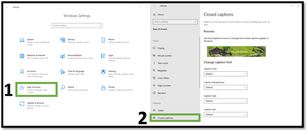Go to Home in settings sidebar

160,15
